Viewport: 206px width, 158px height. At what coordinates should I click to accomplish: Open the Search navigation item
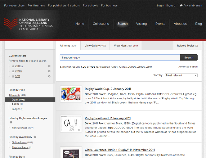[123, 24]
